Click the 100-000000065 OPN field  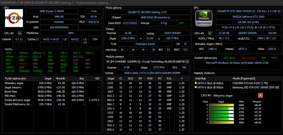[x=59, y=27]
